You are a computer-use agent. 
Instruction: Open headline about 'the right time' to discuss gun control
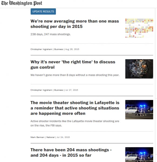click(73, 65)
